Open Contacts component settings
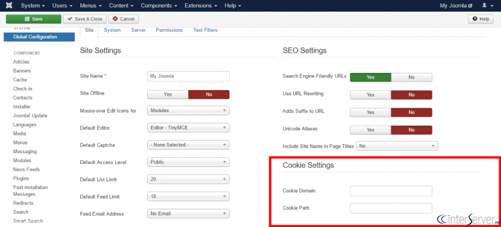 point(23,97)
